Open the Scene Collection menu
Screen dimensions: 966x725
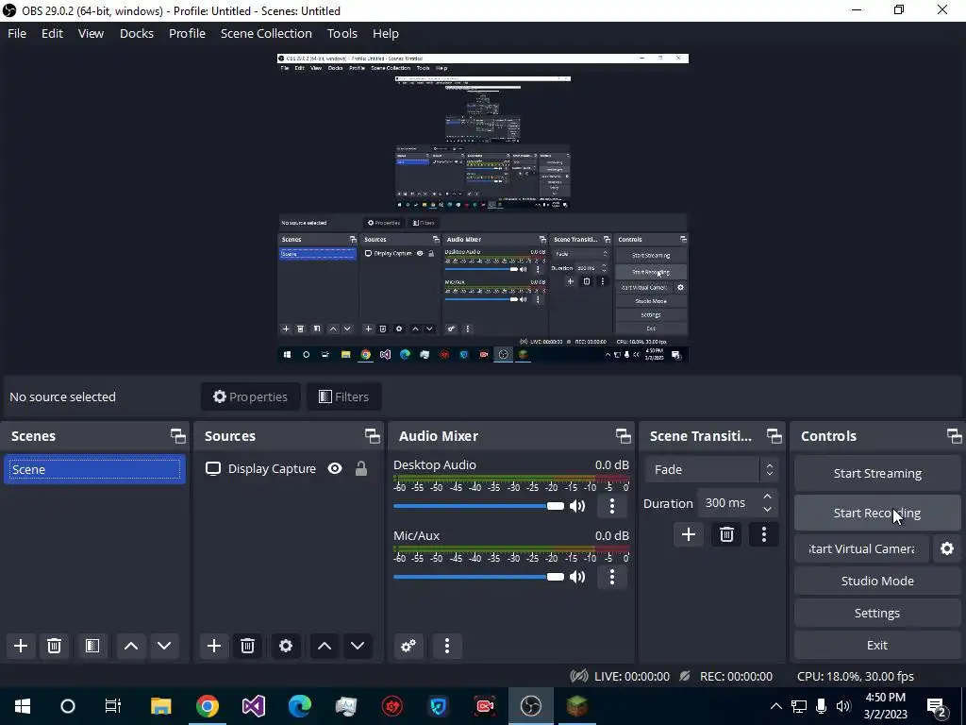pos(266,33)
